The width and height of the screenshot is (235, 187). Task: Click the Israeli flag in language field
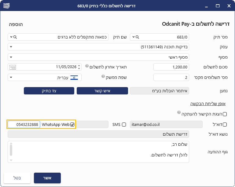click(74, 78)
